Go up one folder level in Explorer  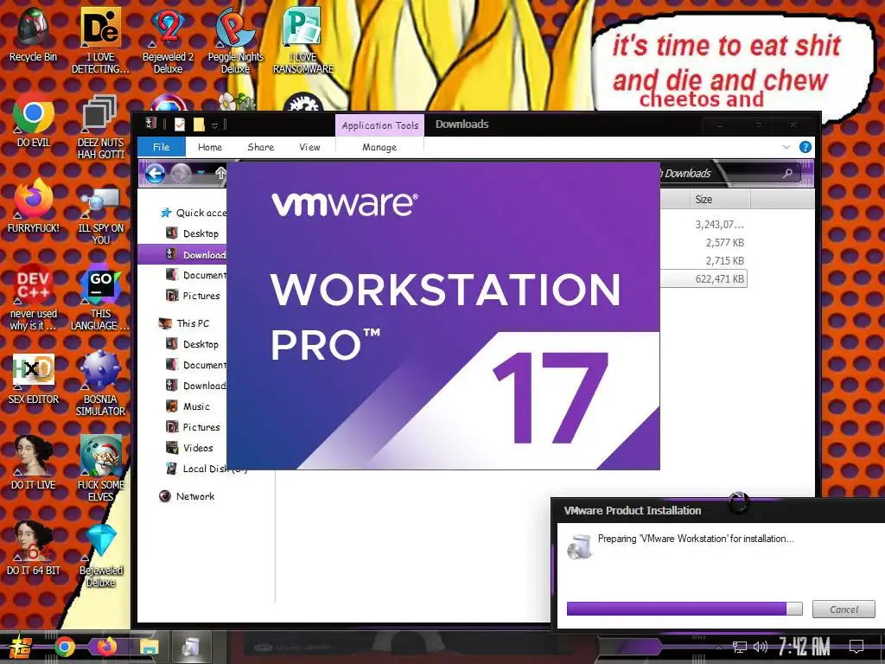(220, 173)
